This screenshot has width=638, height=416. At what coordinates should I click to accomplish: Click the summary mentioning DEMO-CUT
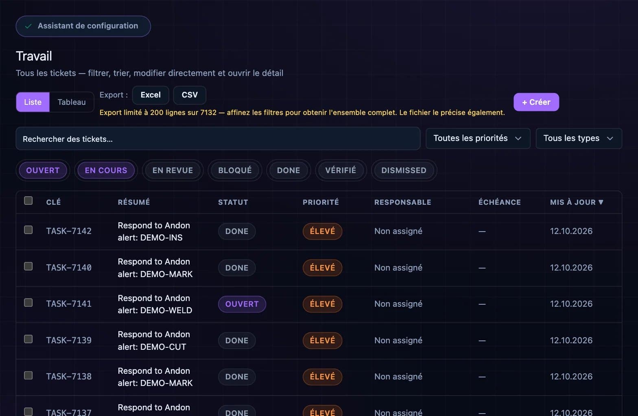[154, 340]
